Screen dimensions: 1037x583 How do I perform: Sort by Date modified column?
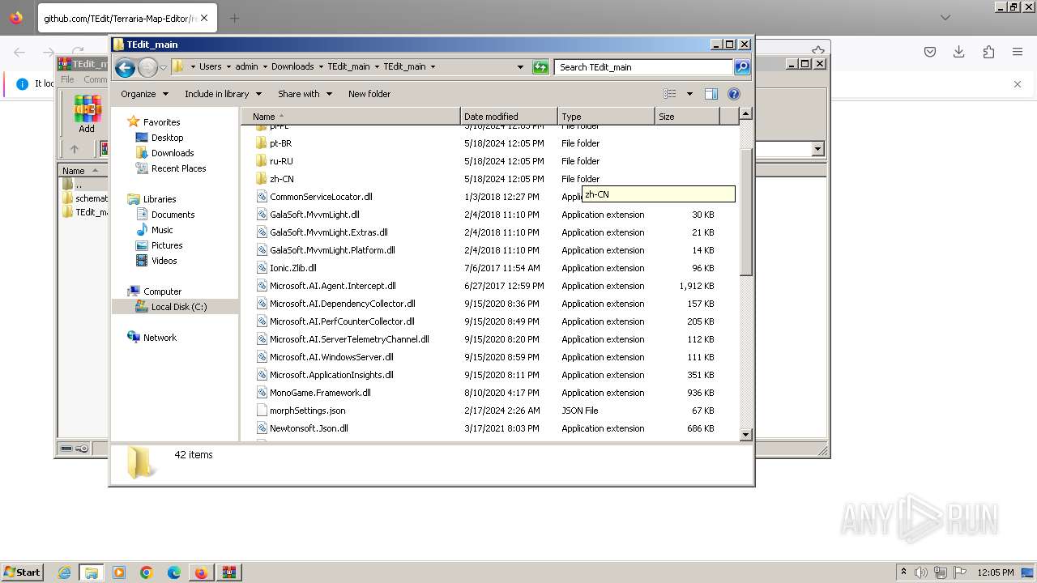tap(509, 117)
